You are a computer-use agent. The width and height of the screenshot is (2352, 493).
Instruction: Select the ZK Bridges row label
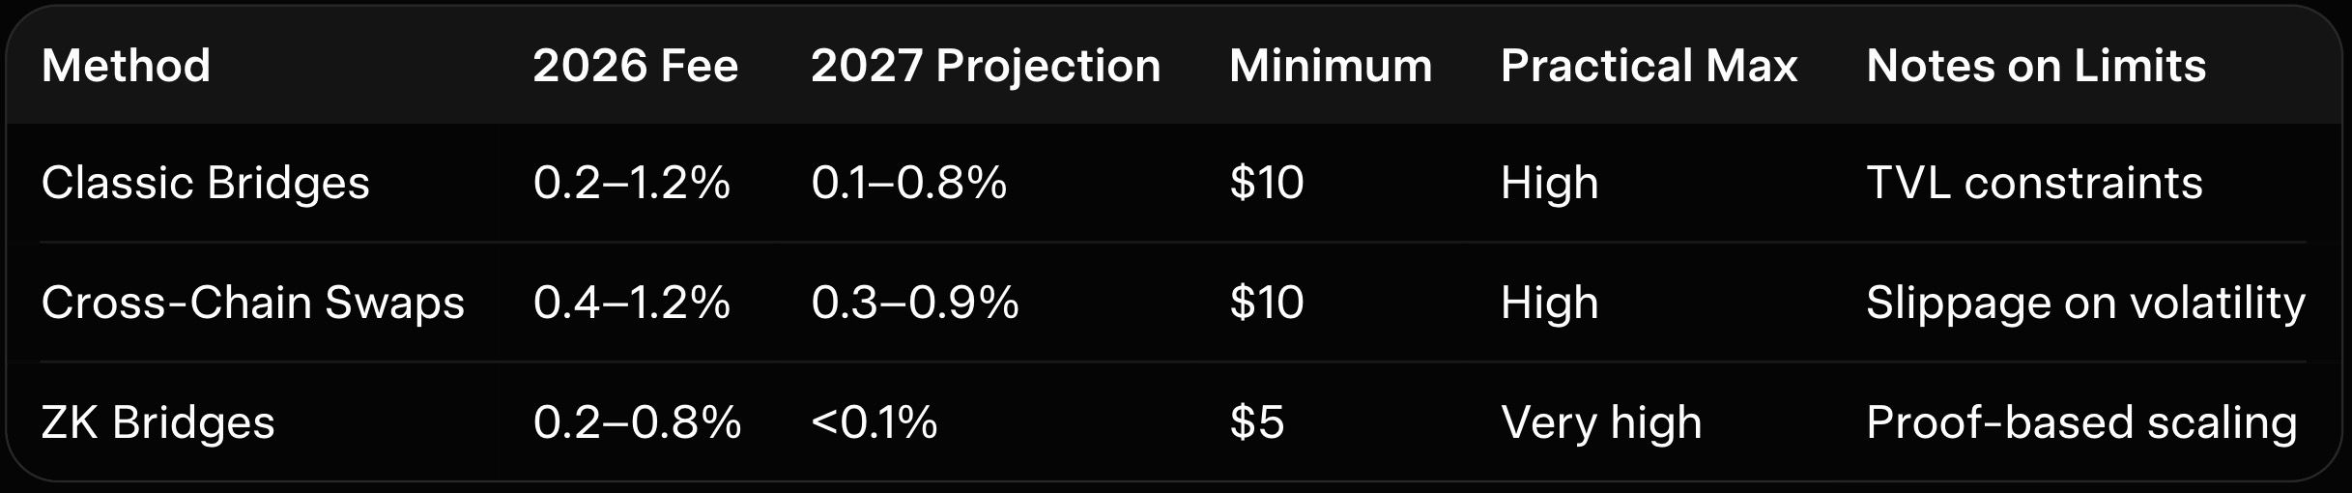(158, 422)
